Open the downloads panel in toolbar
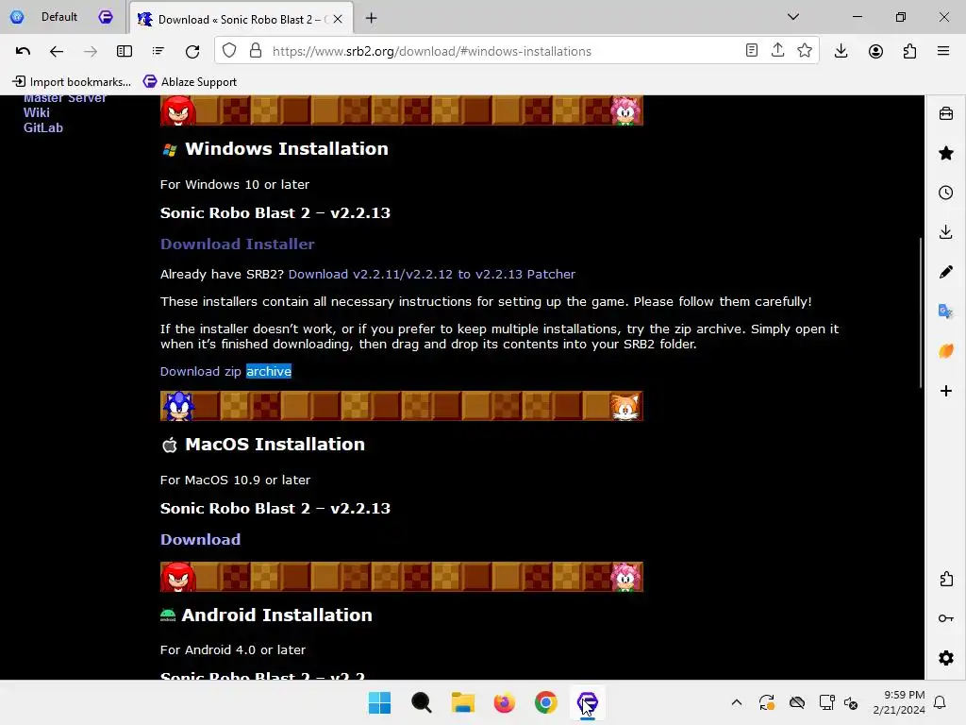Image resolution: width=966 pixels, height=725 pixels. 841,51
